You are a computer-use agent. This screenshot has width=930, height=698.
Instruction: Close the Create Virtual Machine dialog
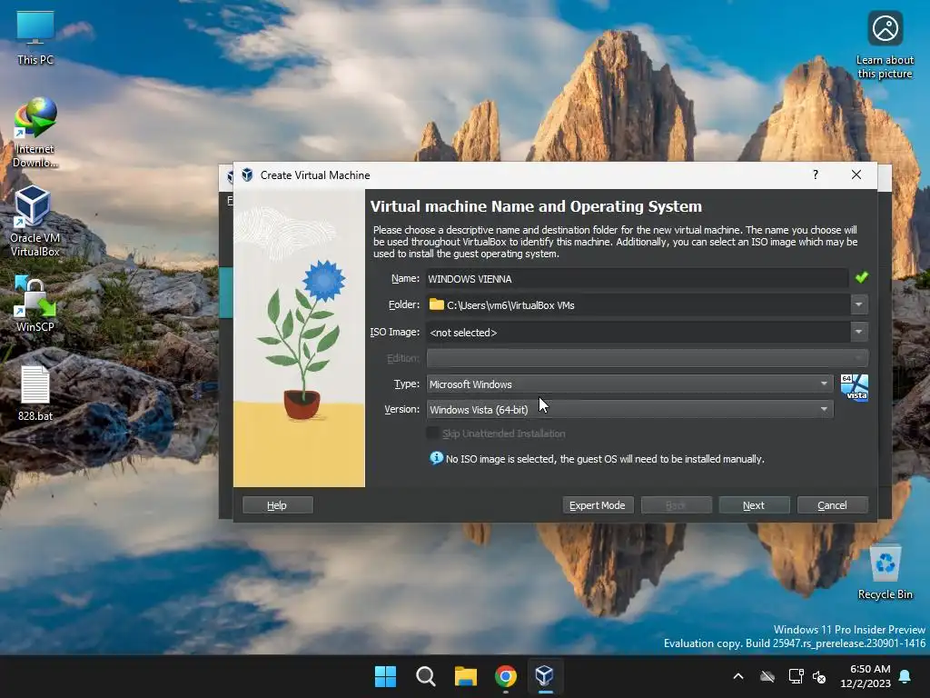pyautogui.click(x=856, y=174)
